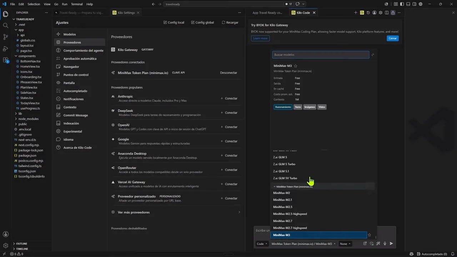Switch to Kilo Settings tab

[126, 12]
